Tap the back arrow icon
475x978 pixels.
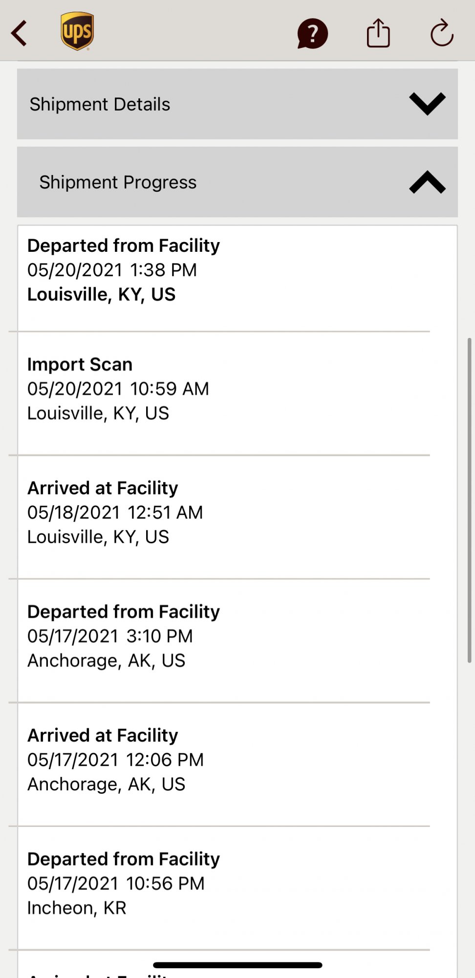(x=19, y=33)
